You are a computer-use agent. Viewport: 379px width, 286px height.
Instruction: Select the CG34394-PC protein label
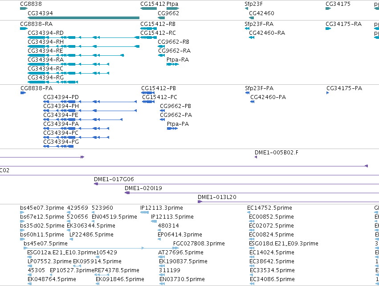click(61, 133)
